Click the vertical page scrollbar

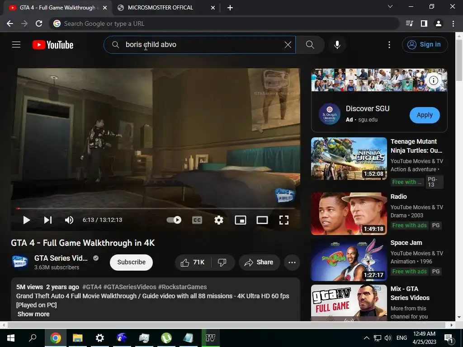click(x=459, y=61)
